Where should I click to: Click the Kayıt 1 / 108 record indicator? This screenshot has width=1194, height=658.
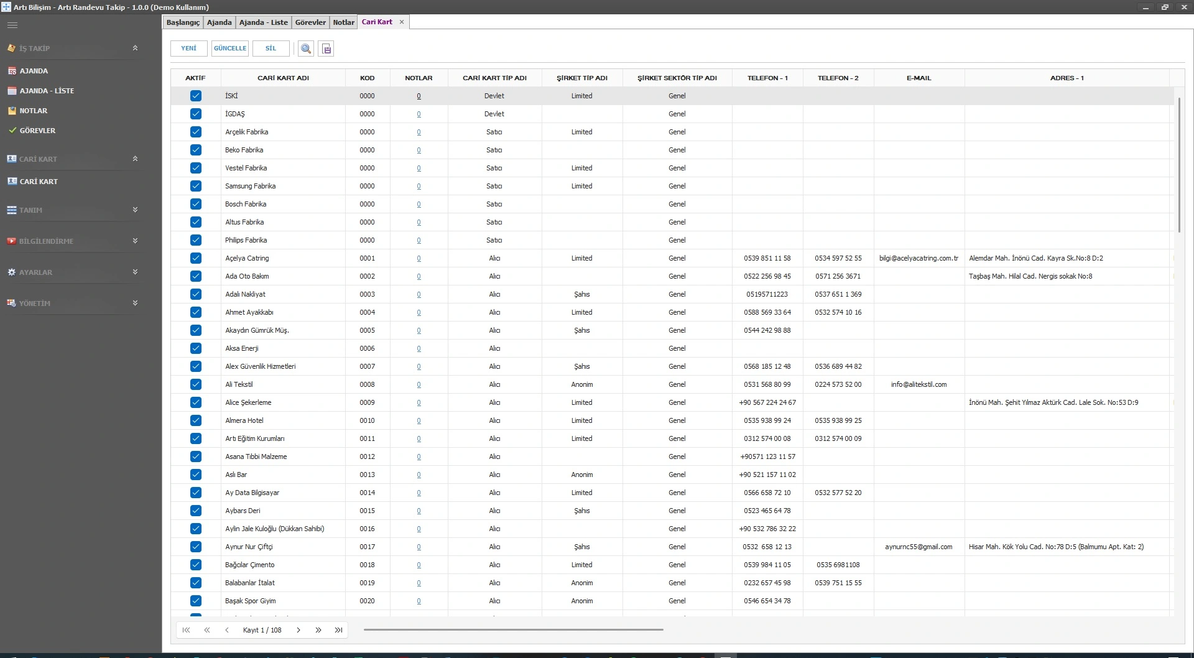(262, 630)
